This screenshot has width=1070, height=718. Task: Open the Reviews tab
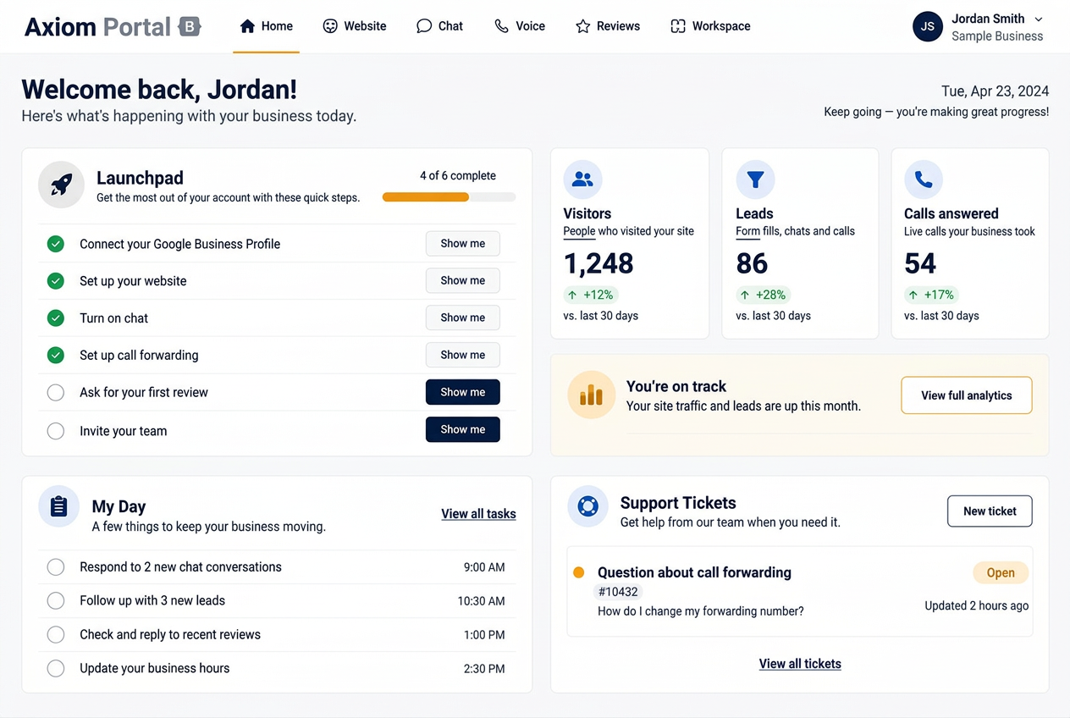608,26
